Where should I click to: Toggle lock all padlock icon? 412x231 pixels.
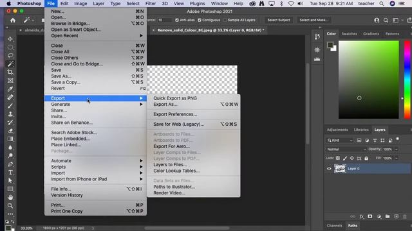[366, 158]
